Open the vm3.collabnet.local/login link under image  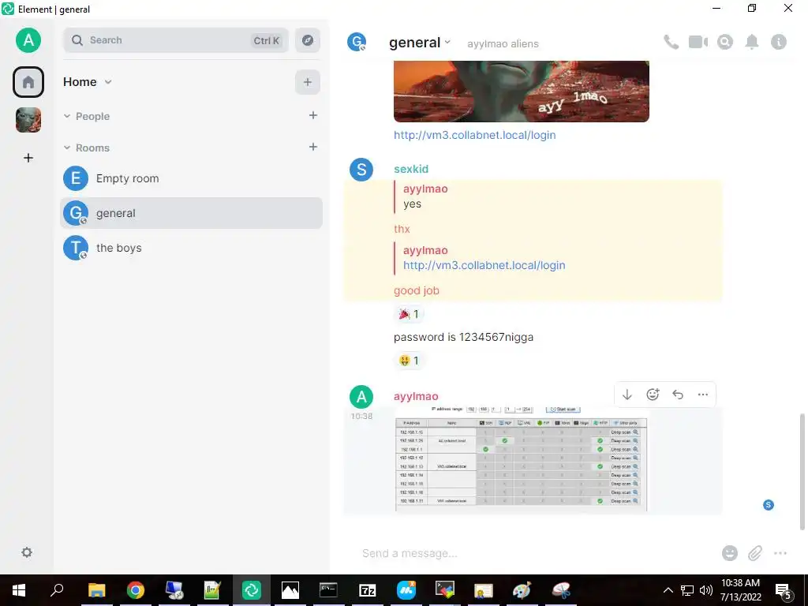[x=474, y=135]
